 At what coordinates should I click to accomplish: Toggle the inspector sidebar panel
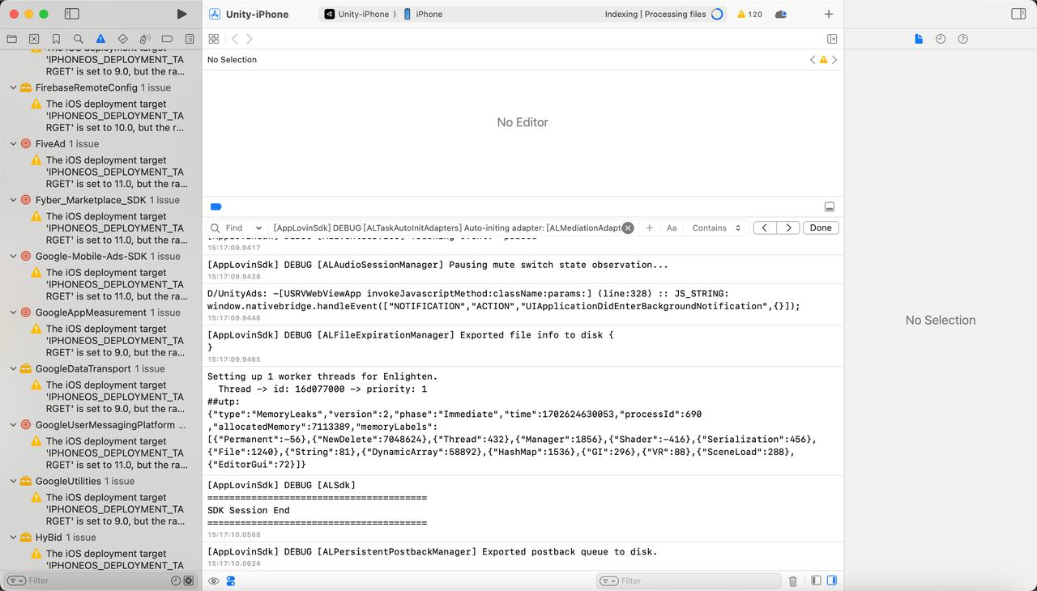1018,14
